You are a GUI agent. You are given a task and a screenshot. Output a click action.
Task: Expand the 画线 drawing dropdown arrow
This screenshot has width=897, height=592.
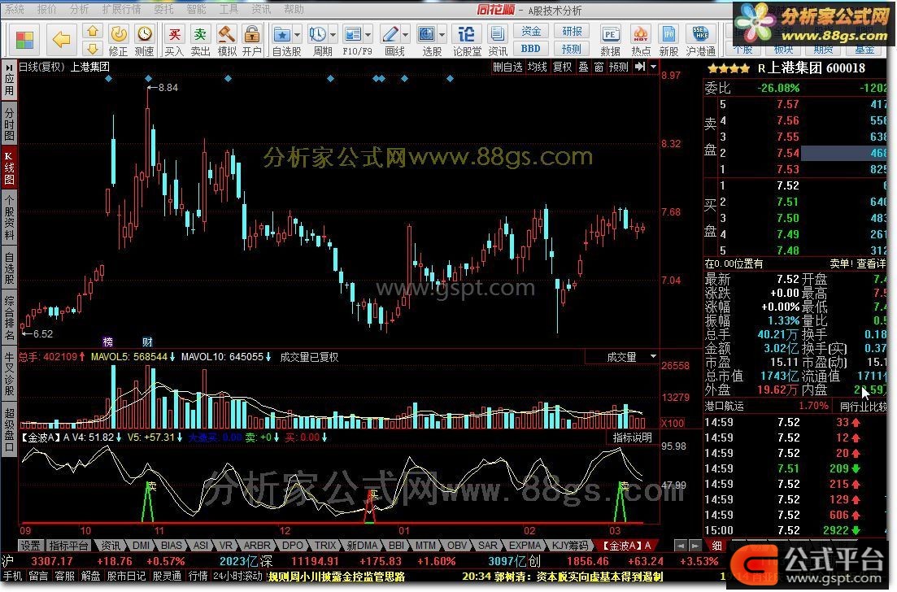[406, 35]
